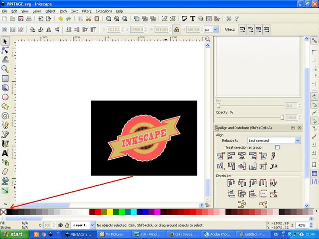
Task: Select the Selector arrow tool
Action: (5, 41)
